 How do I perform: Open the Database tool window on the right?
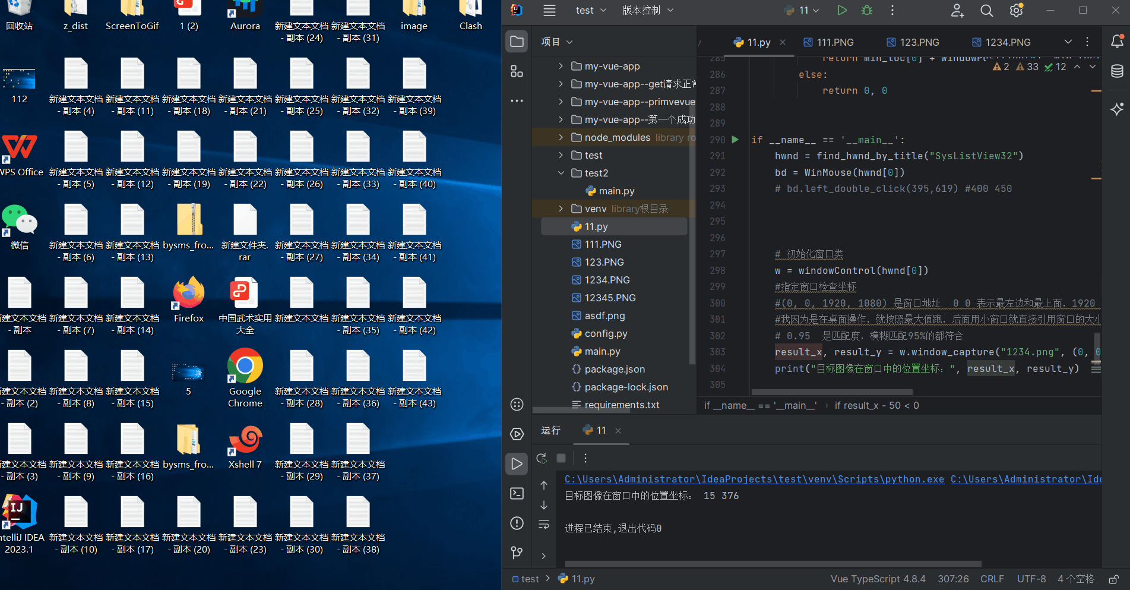[1117, 71]
